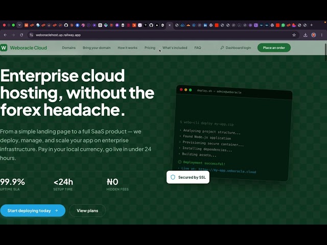327x245 pixels.
Task: Click the shield icon on Secured by SSL
Action: 173,177
